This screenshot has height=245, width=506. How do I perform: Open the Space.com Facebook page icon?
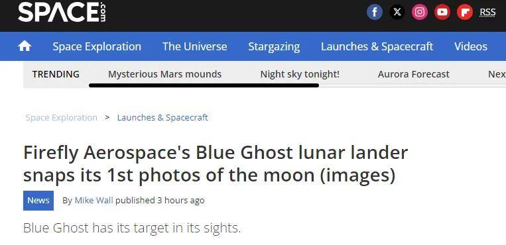pyautogui.click(x=375, y=12)
